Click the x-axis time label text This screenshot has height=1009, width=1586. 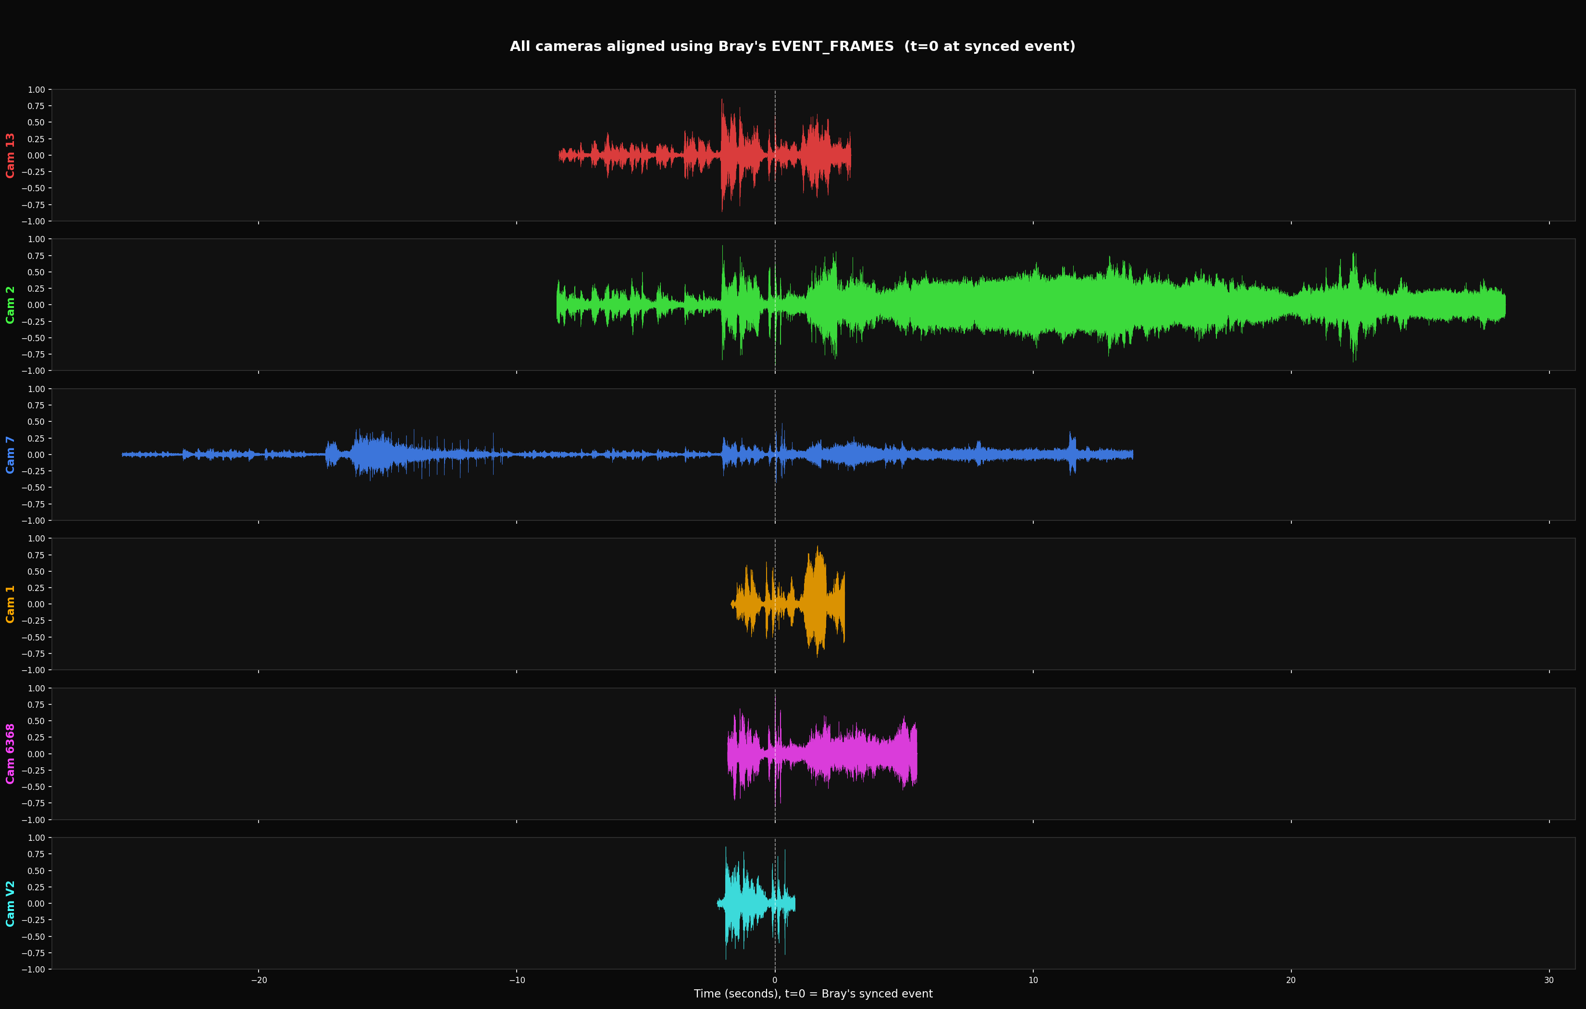pos(813,994)
